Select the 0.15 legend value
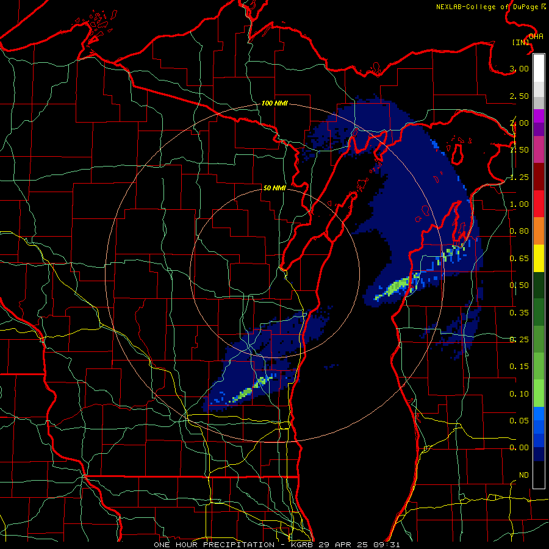 coord(519,367)
